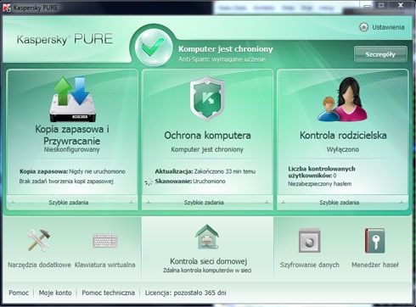The height and width of the screenshot is (307, 416).
Task: Click Kontrola sieci domowej label
Action: click(x=209, y=261)
